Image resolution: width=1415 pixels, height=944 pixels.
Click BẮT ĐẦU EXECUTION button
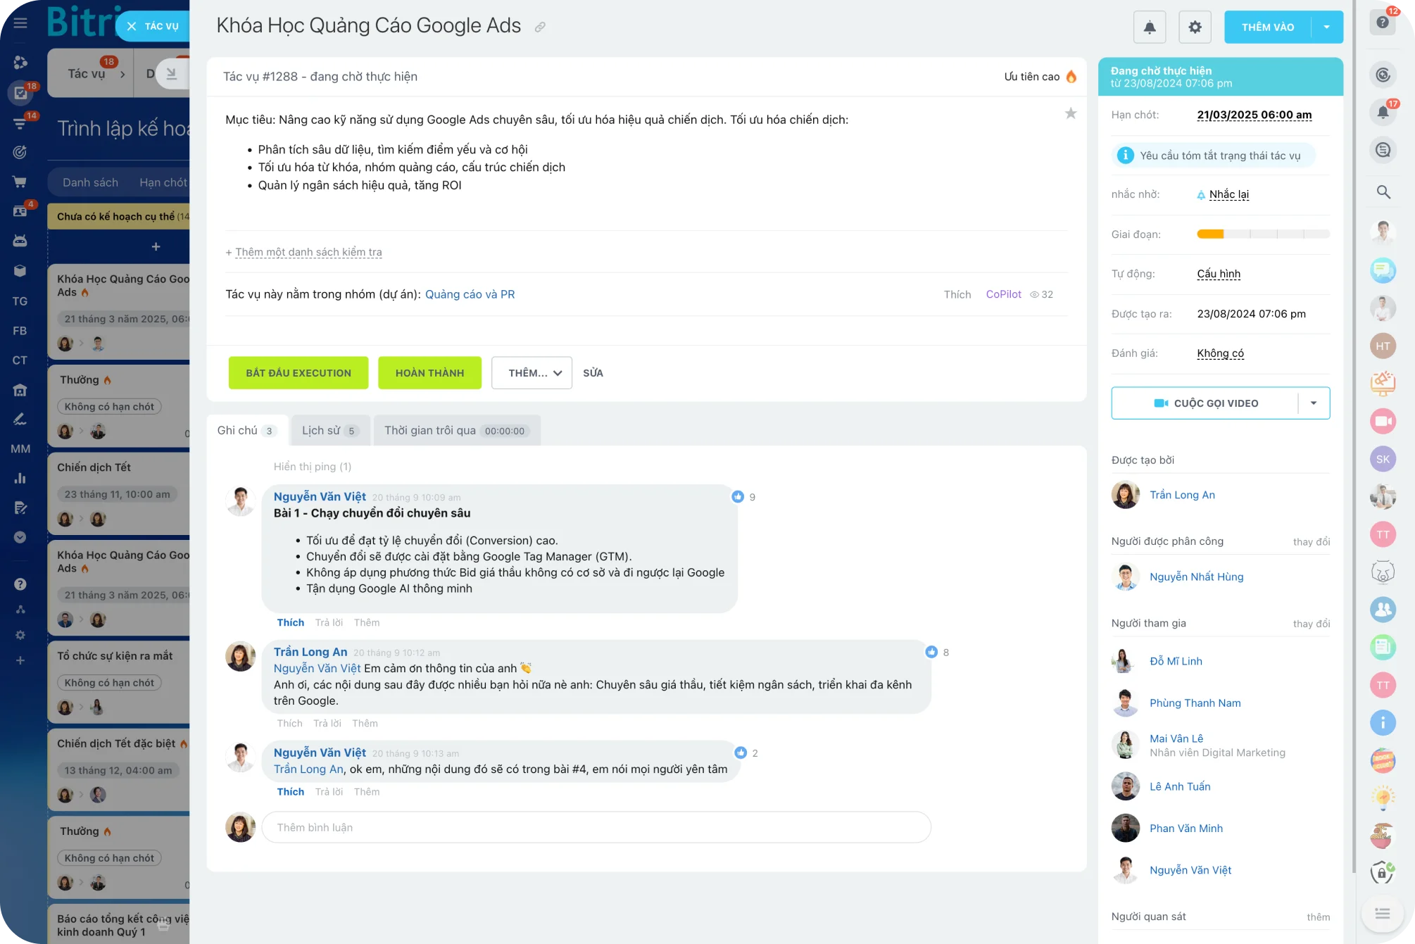point(298,373)
